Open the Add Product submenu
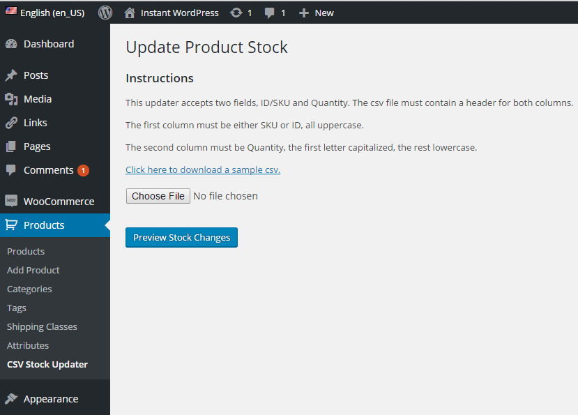The image size is (578, 415). 33,270
